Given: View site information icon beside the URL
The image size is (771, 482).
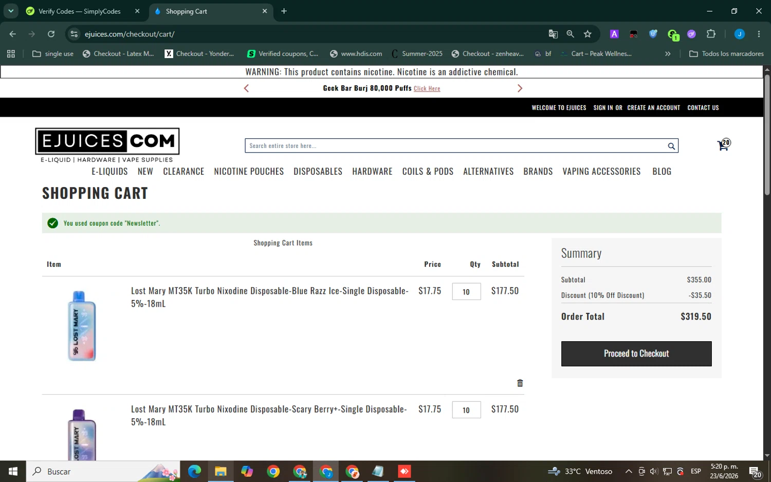Looking at the screenshot, I should (x=74, y=34).
